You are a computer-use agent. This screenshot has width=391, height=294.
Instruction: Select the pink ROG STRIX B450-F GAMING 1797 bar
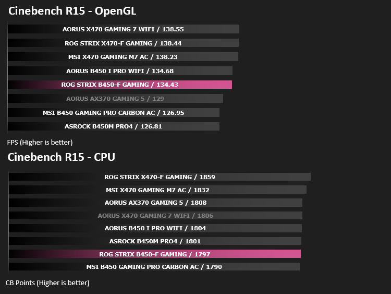coord(155,254)
